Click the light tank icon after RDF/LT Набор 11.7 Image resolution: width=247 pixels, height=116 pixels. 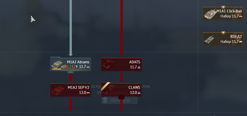tap(241, 42)
